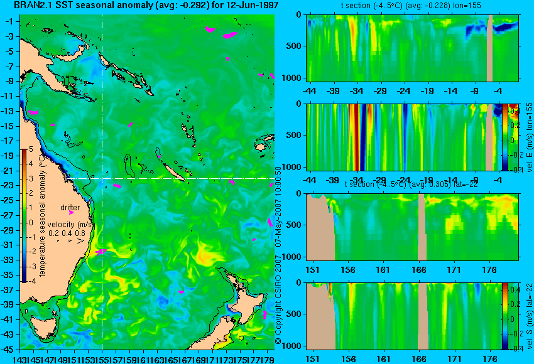Click the southward velocity colorbar
Viewport: 534px width, 364px height.
point(504,316)
